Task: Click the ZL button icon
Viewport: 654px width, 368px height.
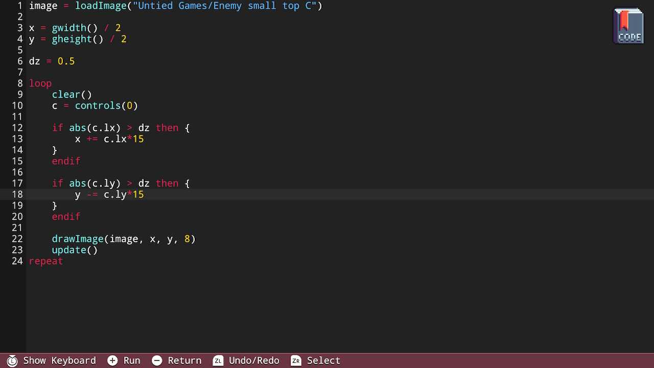Action: pos(218,361)
